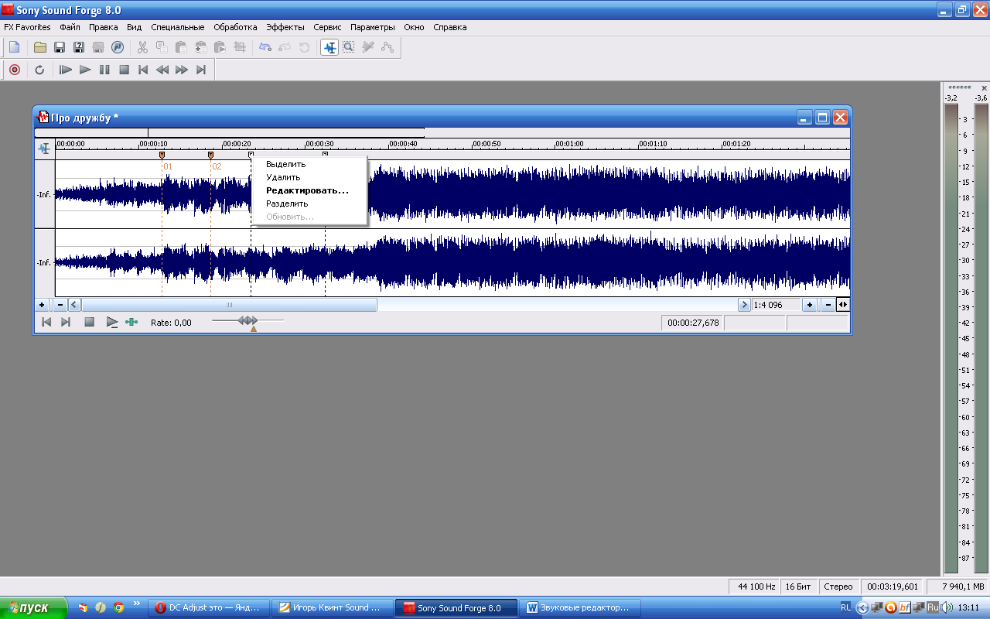The height and width of the screenshot is (619, 990).
Task: Save the file with the floppy disk icon
Action: tap(60, 47)
